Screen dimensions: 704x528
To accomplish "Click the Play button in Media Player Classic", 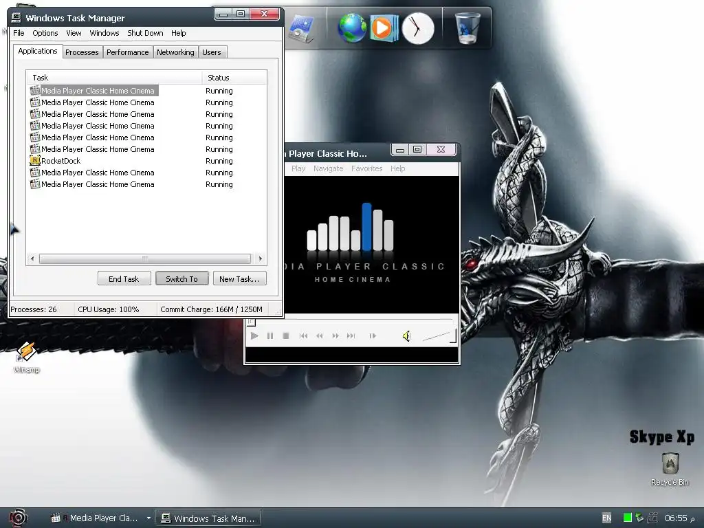I will coord(254,335).
